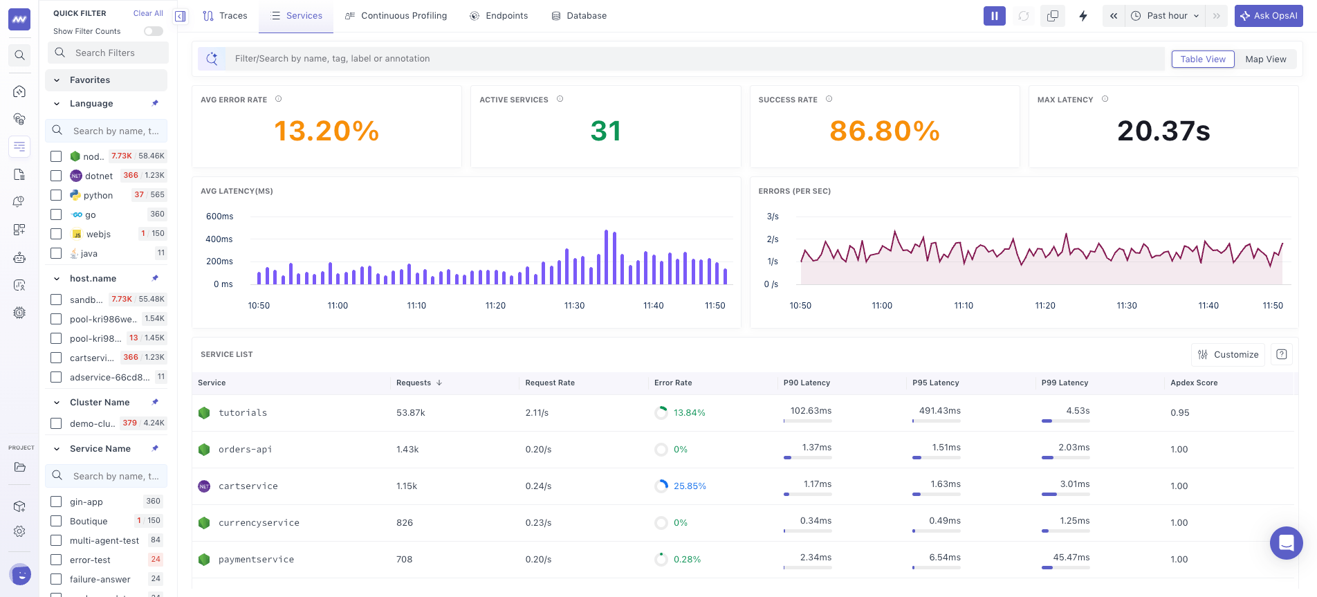Click the refresh icon in top toolbar
Image resolution: width=1317 pixels, height=597 pixels.
1024,16
